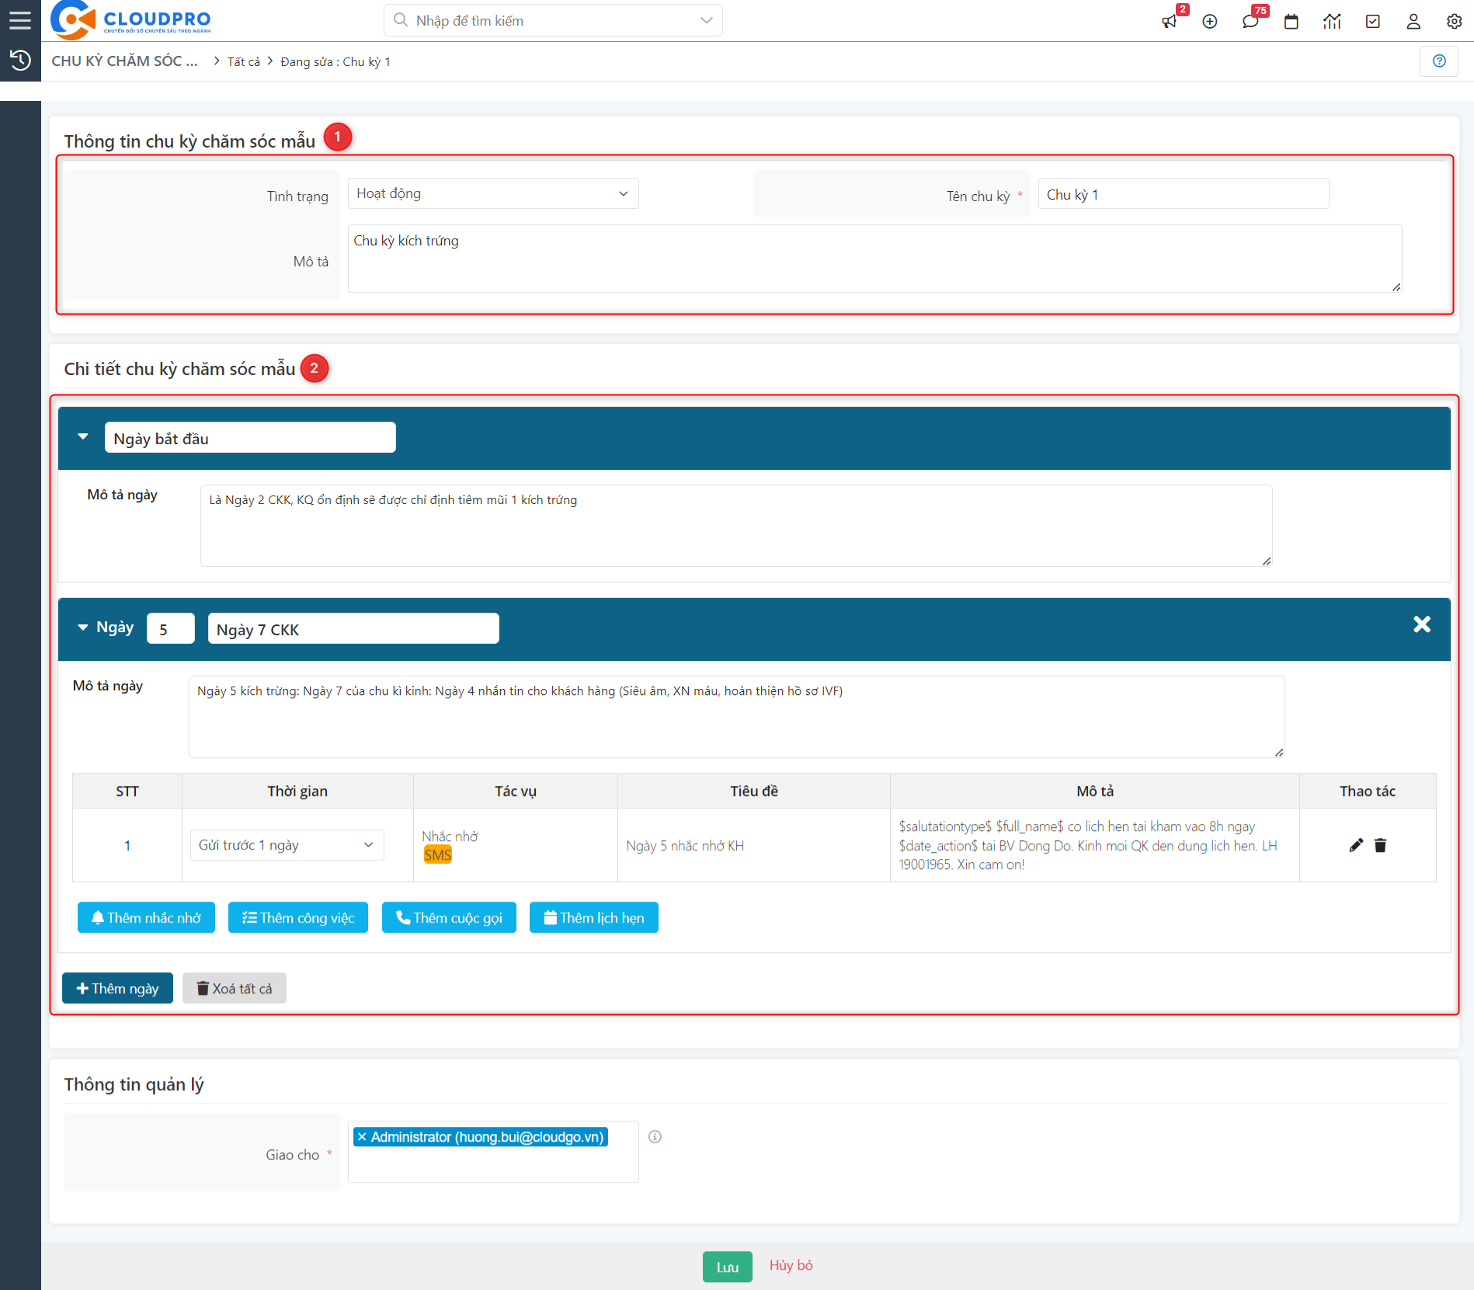Open the reports chart icon

[1332, 21]
